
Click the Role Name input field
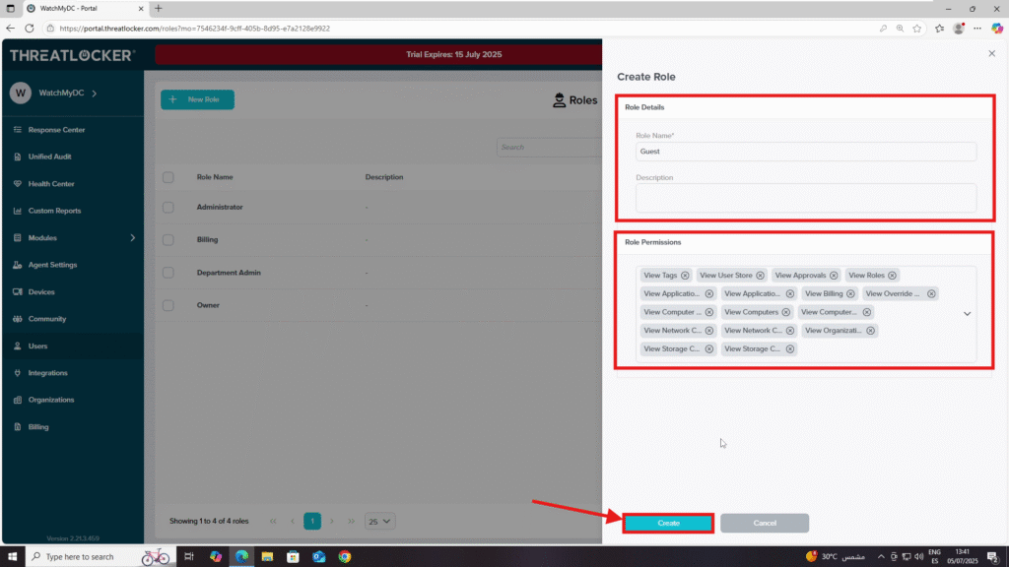[806, 152]
